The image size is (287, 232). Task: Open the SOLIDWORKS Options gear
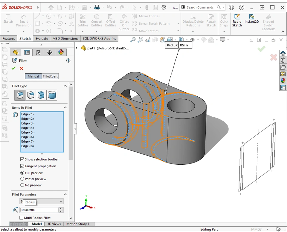click(x=164, y=7)
